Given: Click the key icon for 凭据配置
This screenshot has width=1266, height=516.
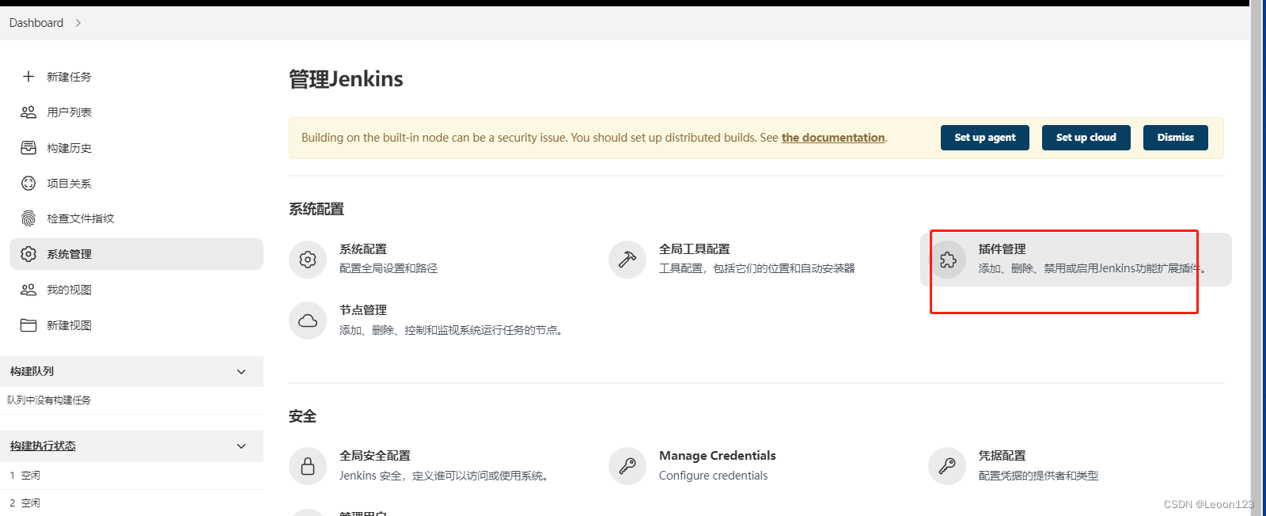Looking at the screenshot, I should [947, 466].
